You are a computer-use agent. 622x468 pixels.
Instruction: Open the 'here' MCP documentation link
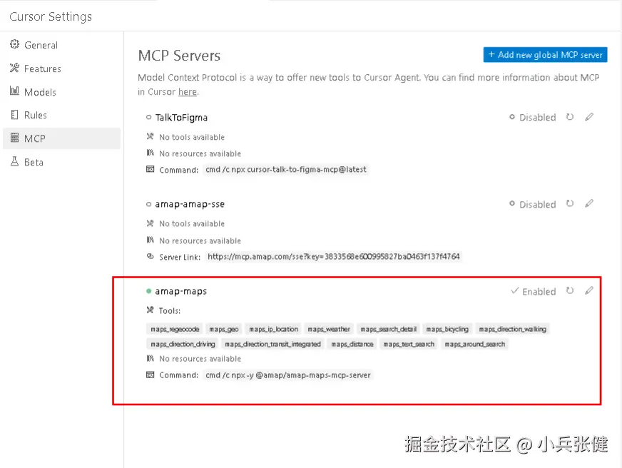187,91
